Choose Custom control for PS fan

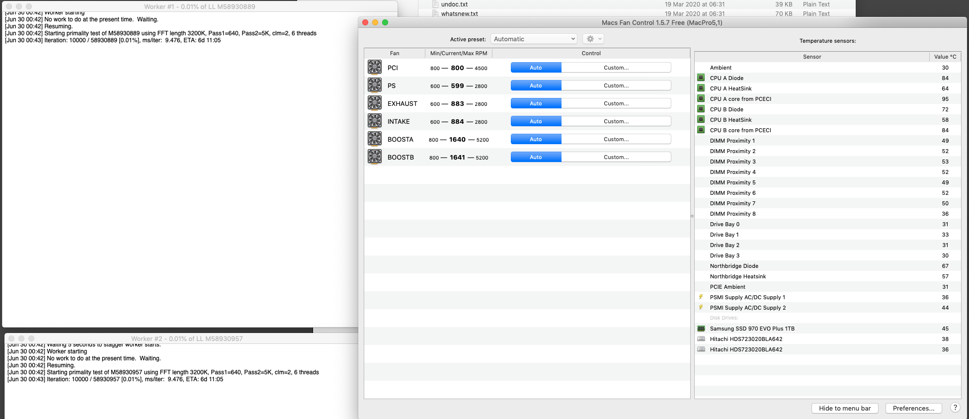point(616,85)
